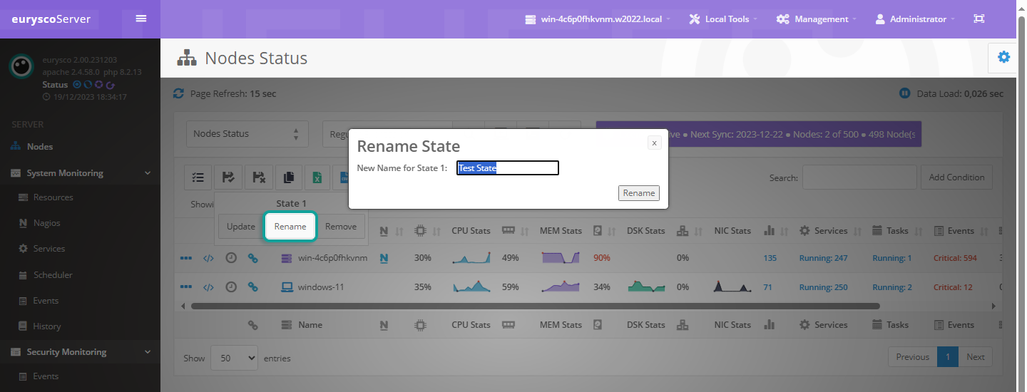Viewport: 1027px width, 392px height.
Task: Go to Next page
Action: pos(975,357)
